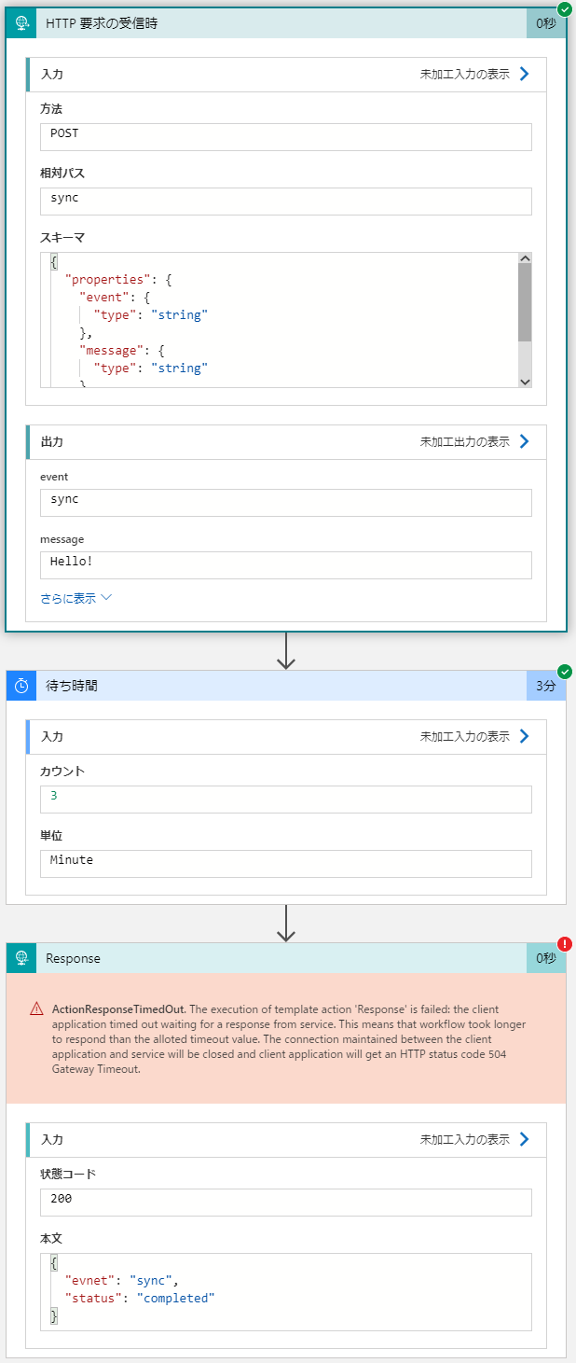Click schema scrollbar up arrow
The width and height of the screenshot is (576, 1363).
click(525, 258)
